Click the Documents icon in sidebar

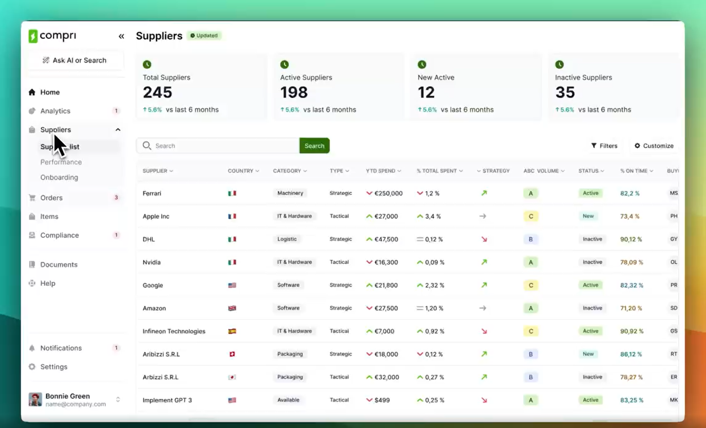tap(32, 265)
